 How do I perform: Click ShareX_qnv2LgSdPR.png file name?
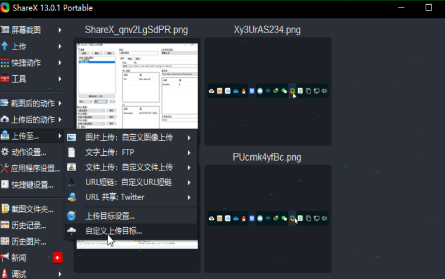(x=136, y=30)
